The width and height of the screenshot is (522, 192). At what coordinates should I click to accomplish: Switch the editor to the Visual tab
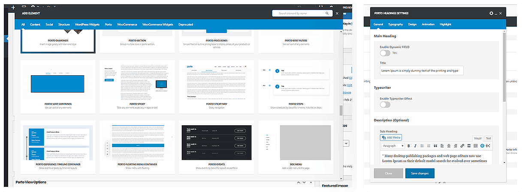pyautogui.click(x=477, y=139)
